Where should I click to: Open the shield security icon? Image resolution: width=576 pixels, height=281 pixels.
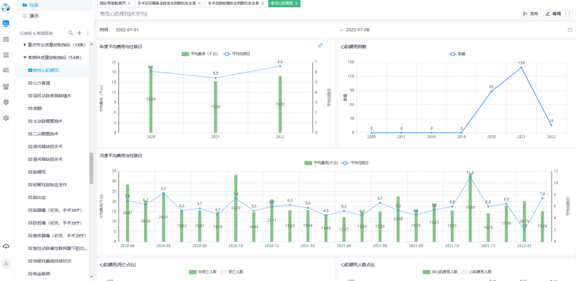tap(6, 102)
